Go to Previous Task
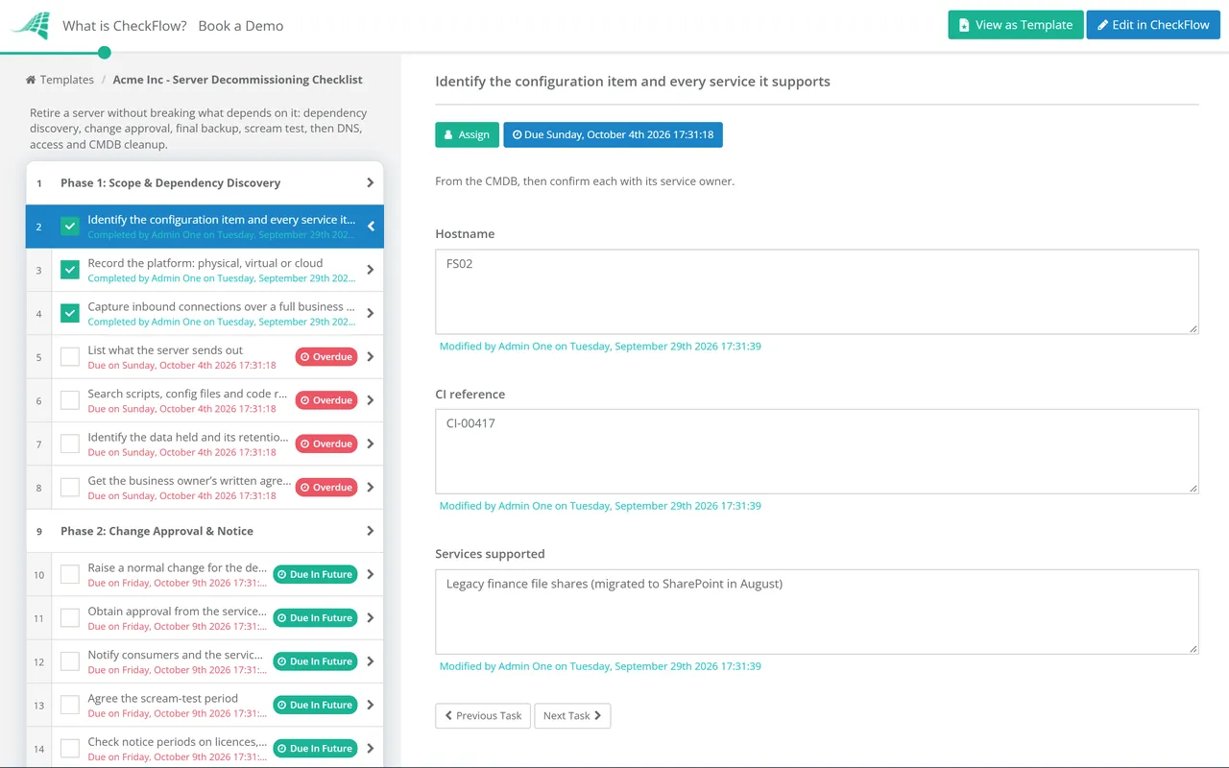 [x=483, y=715]
